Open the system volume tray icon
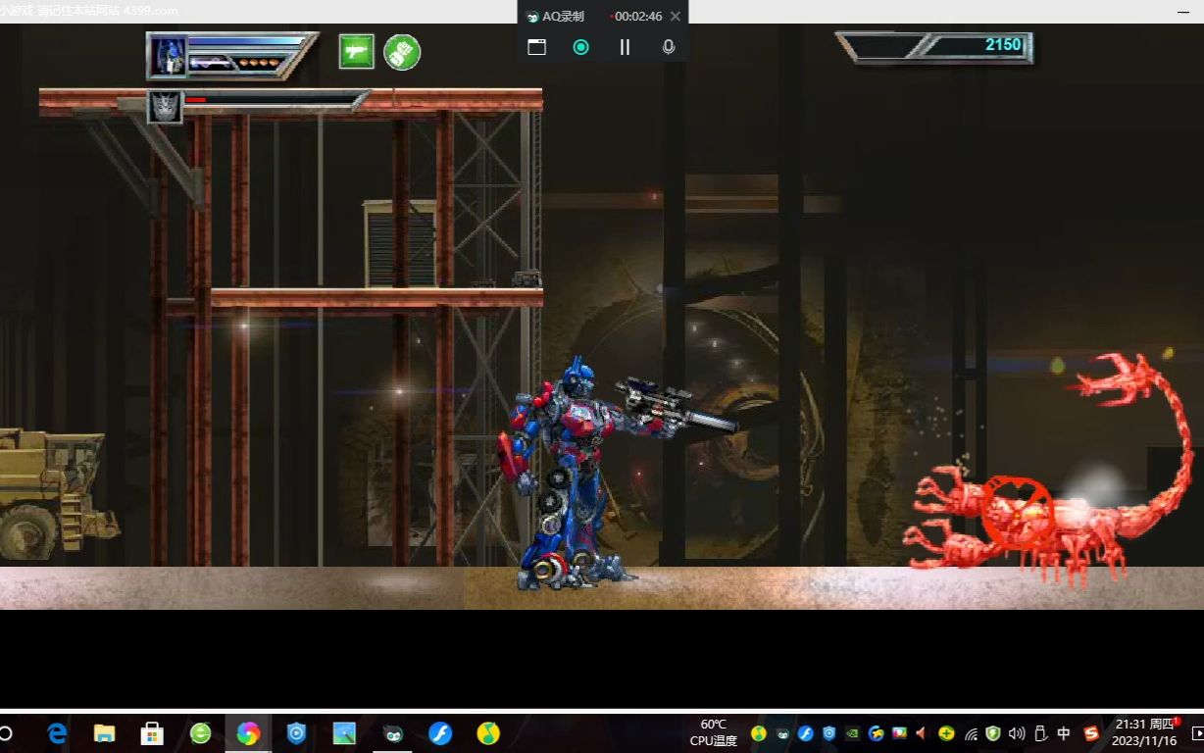The image size is (1204, 753). tap(1017, 732)
